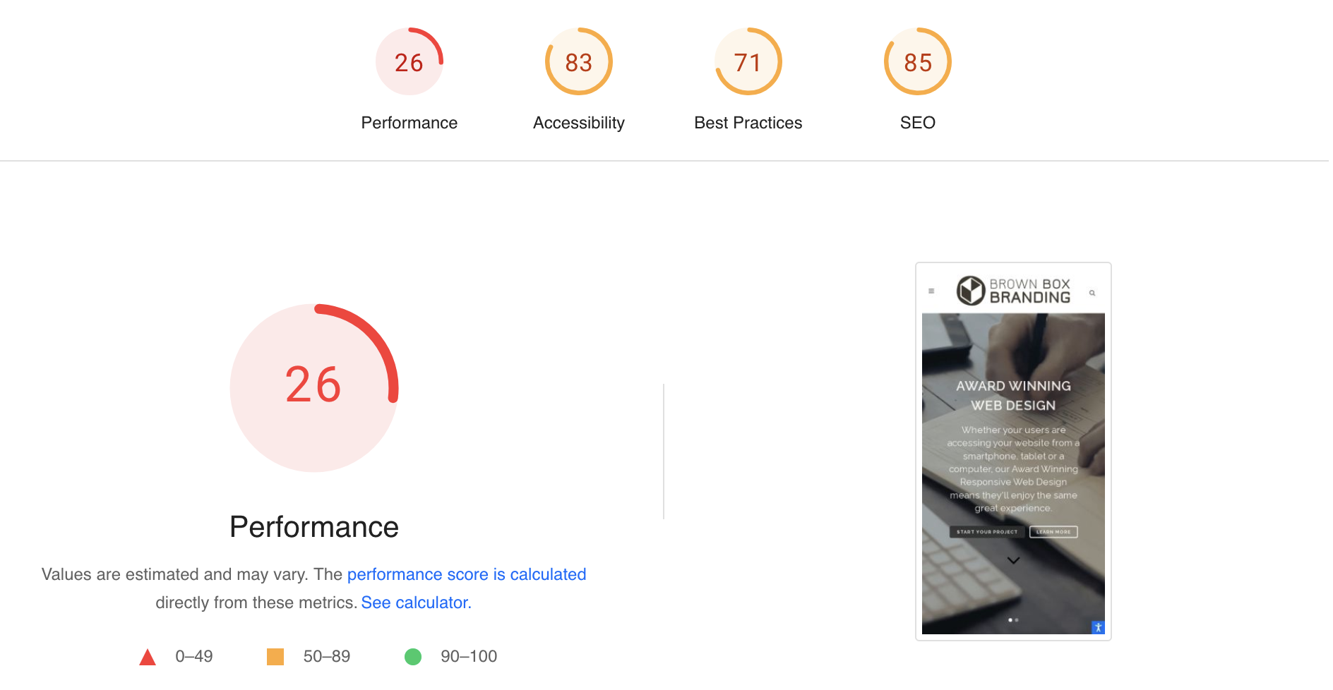This screenshot has width=1333, height=690.
Task: Click the green circle 90–100 legend icon
Action: click(x=413, y=657)
